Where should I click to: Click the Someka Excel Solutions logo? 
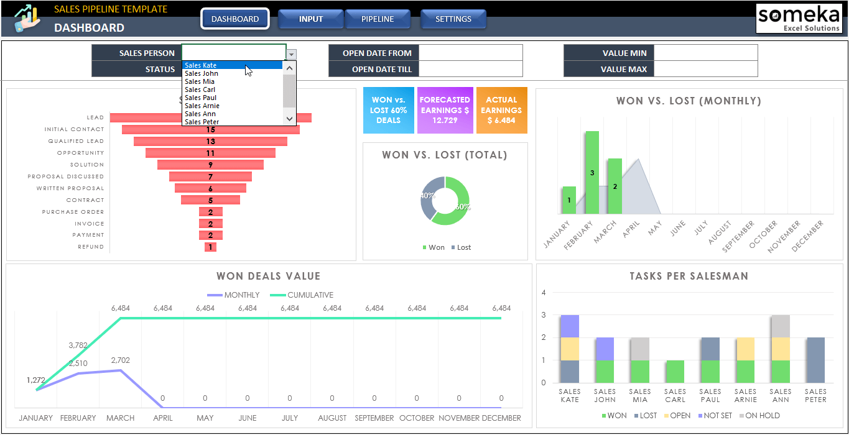tap(800, 19)
